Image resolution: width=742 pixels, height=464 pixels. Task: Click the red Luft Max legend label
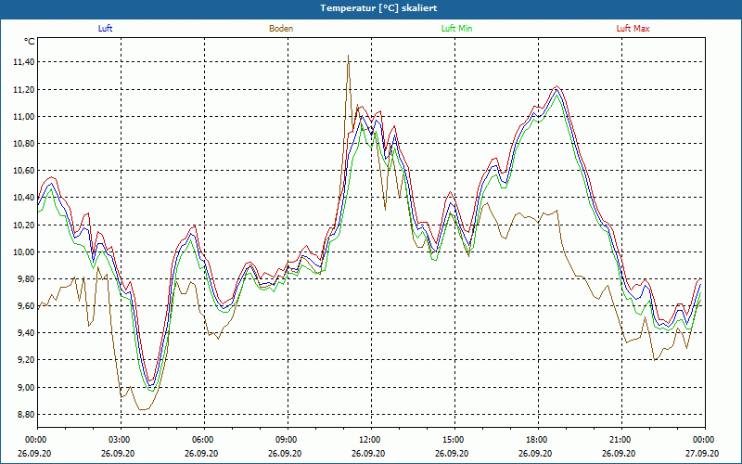pyautogui.click(x=633, y=29)
